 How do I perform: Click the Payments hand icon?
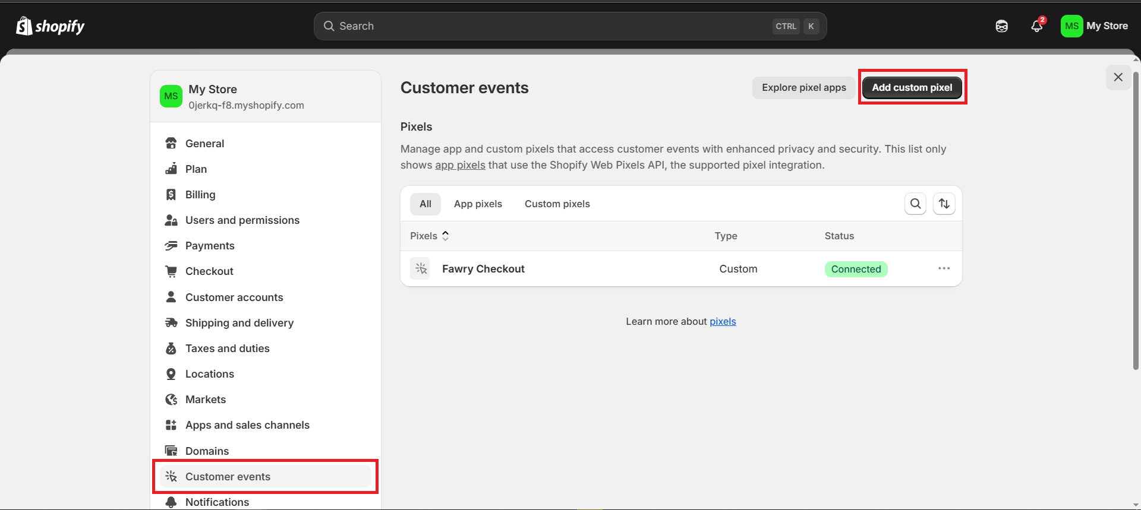click(x=171, y=245)
